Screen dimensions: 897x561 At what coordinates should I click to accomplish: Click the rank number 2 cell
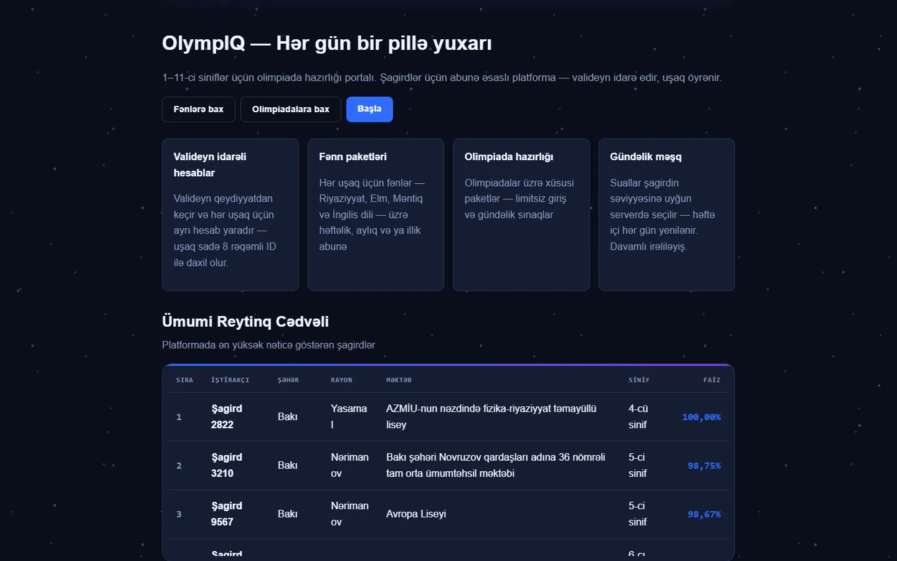179,466
